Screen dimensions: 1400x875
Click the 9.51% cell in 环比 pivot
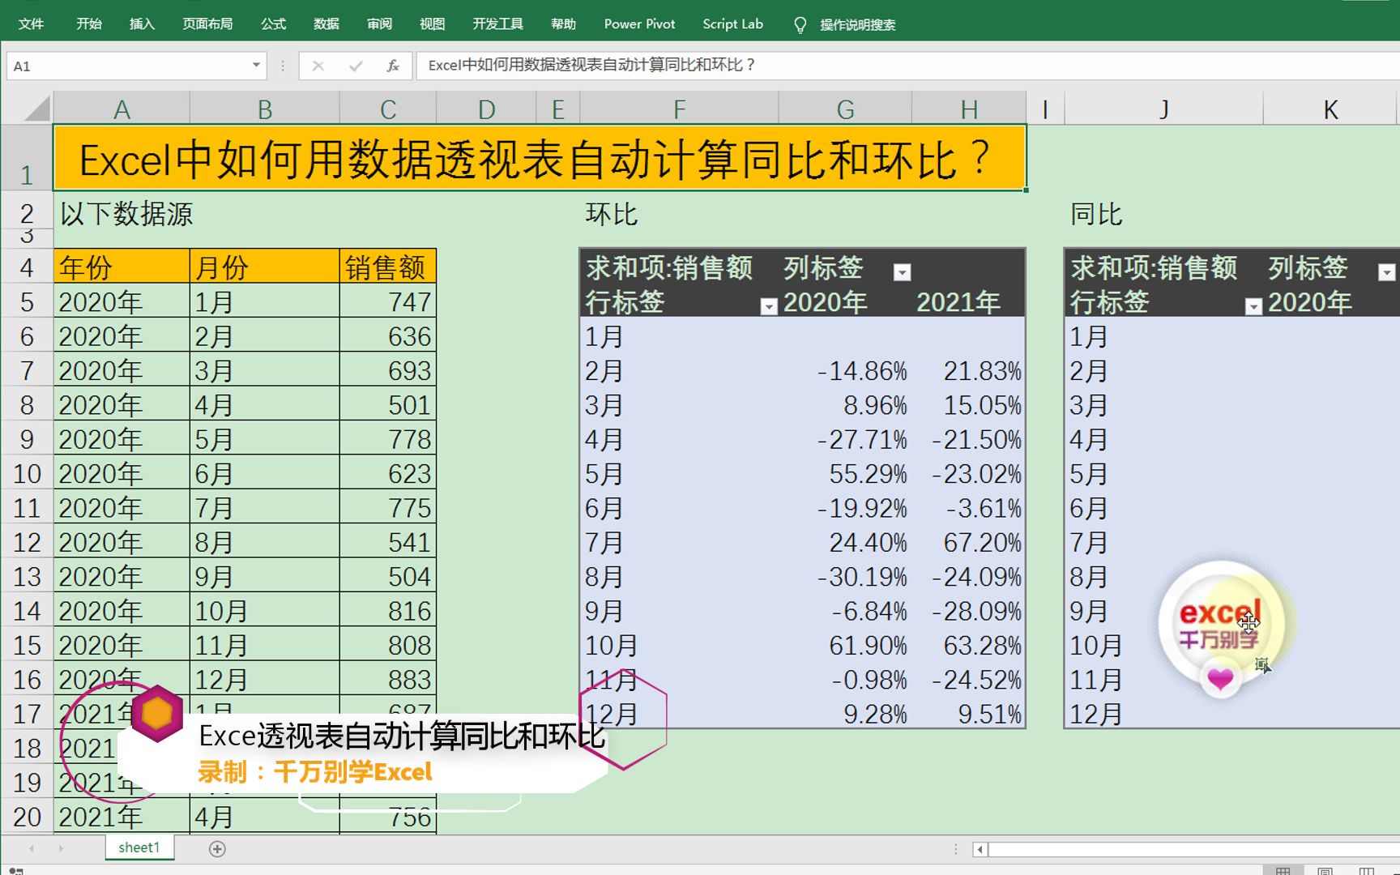969,714
